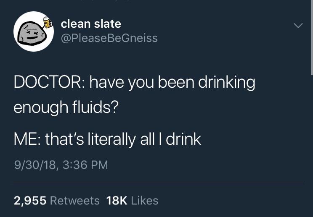View the 2,955 retweet count
The image size is (313, 217).
coord(30,201)
